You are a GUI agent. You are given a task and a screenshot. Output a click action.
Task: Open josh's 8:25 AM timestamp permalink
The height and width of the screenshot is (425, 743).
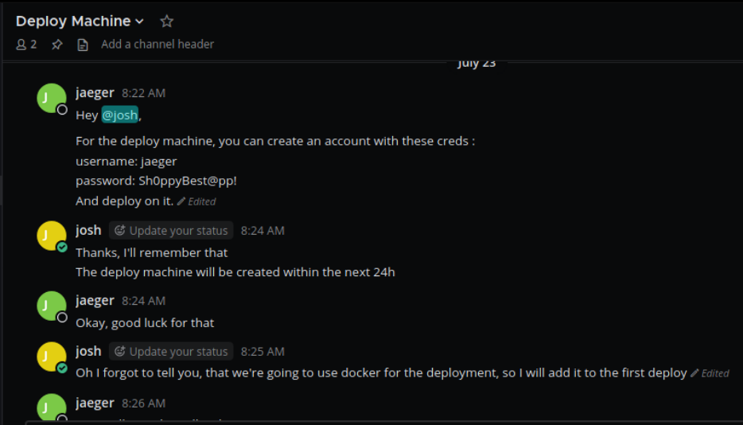click(x=263, y=352)
